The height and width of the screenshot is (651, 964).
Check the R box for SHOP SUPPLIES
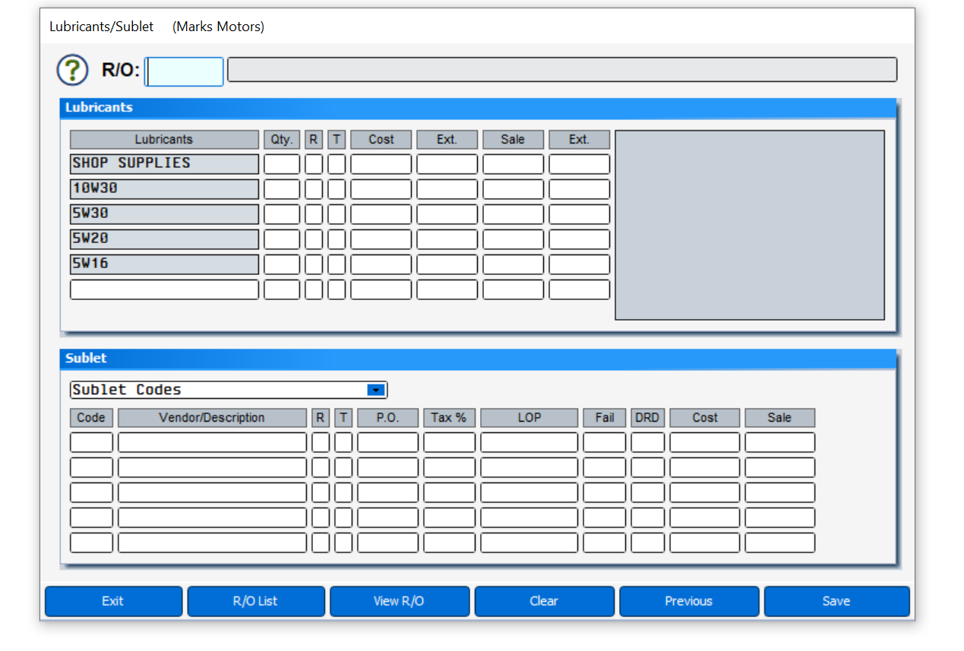[x=313, y=163]
